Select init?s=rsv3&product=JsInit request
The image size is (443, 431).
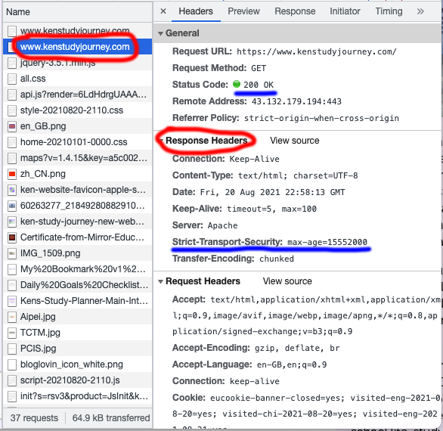(78, 396)
